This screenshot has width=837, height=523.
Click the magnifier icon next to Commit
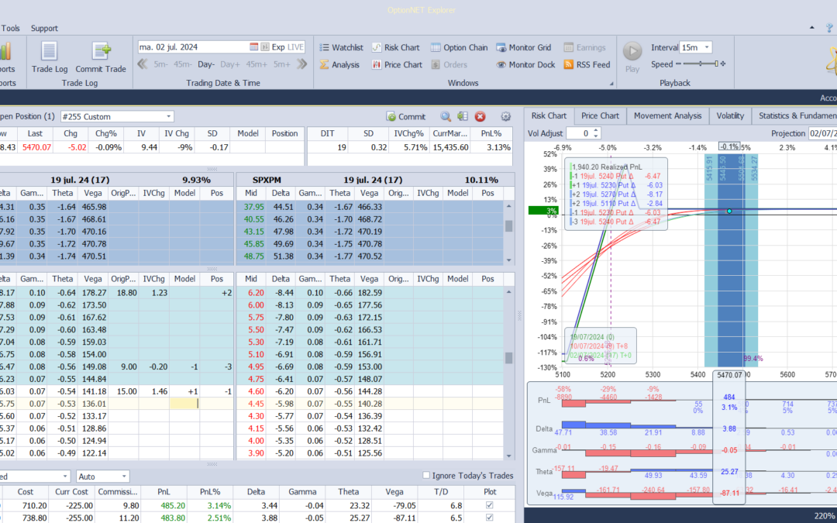point(445,116)
